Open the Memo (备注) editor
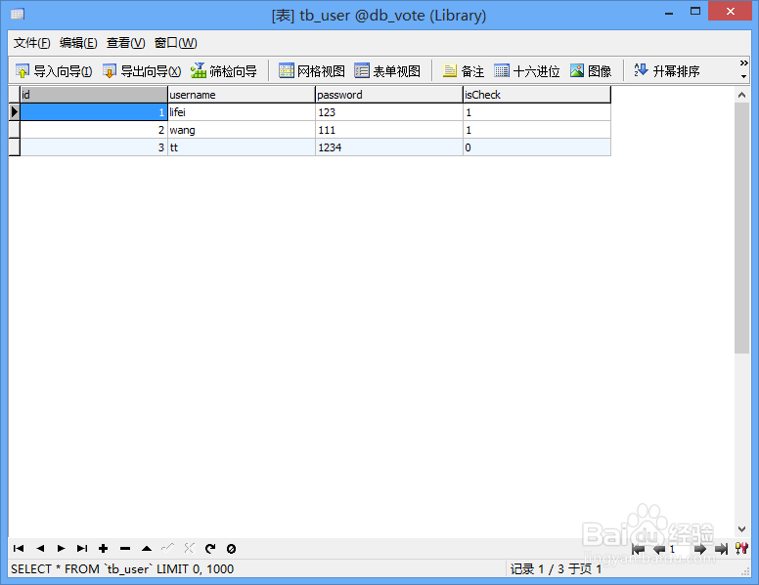The height and width of the screenshot is (585, 759). click(464, 71)
